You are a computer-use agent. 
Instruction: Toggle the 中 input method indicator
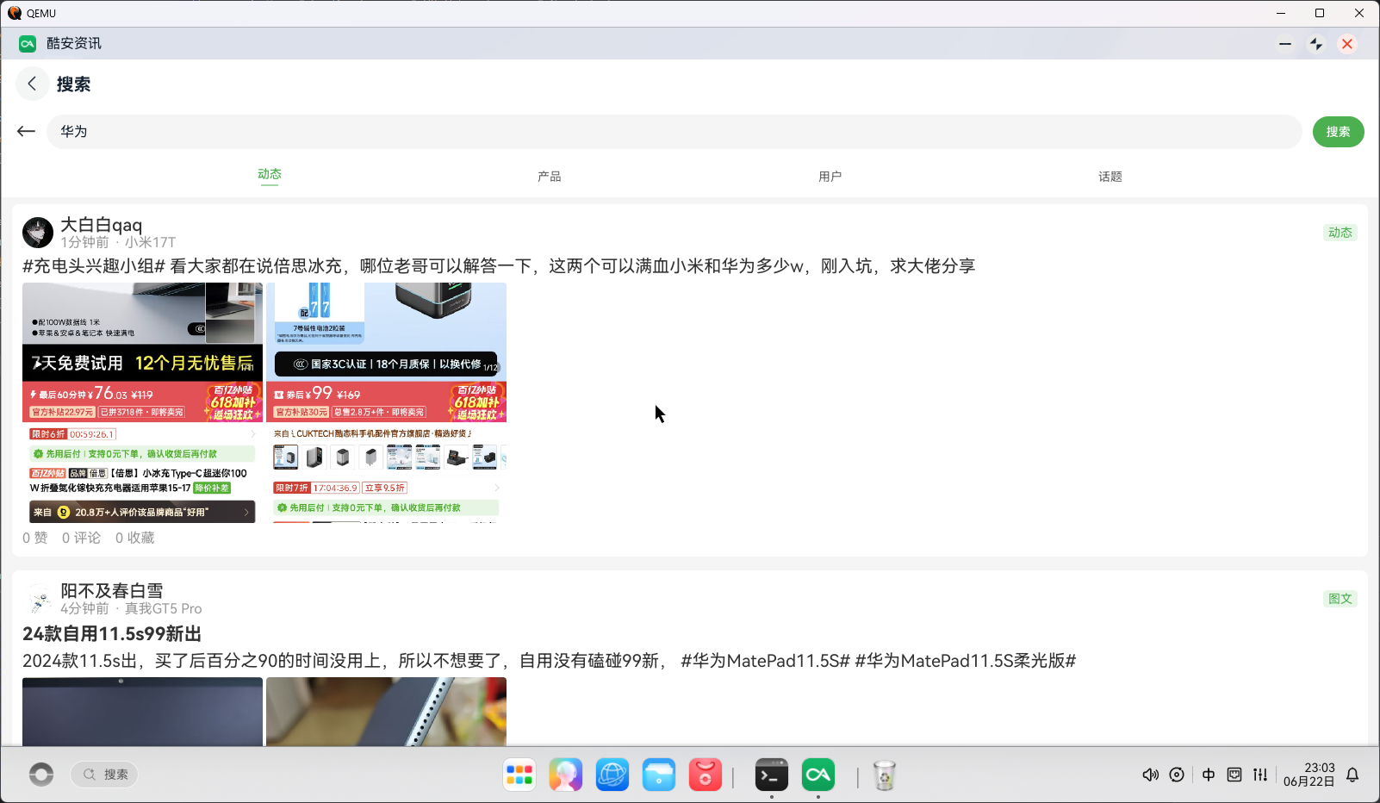click(x=1209, y=775)
